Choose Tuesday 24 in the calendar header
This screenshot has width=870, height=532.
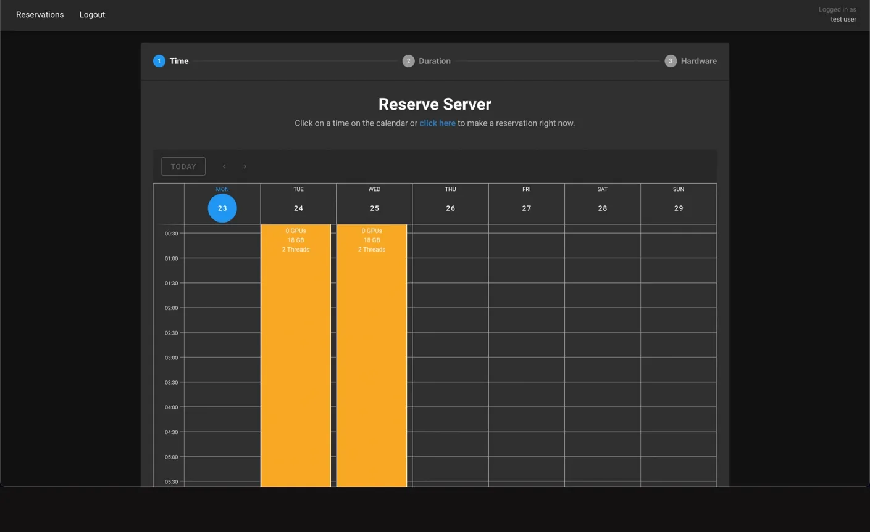coord(298,208)
